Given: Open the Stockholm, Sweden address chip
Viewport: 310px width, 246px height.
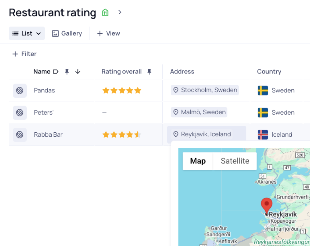Looking at the screenshot, I should pyautogui.click(x=205, y=90).
